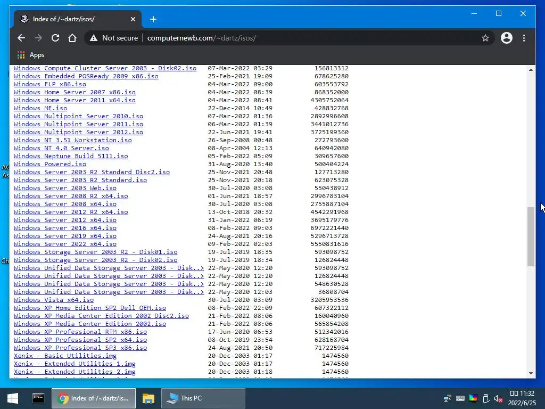Open the Apps bookmarks shortcut
The width and height of the screenshot is (545, 409).
tap(30, 55)
